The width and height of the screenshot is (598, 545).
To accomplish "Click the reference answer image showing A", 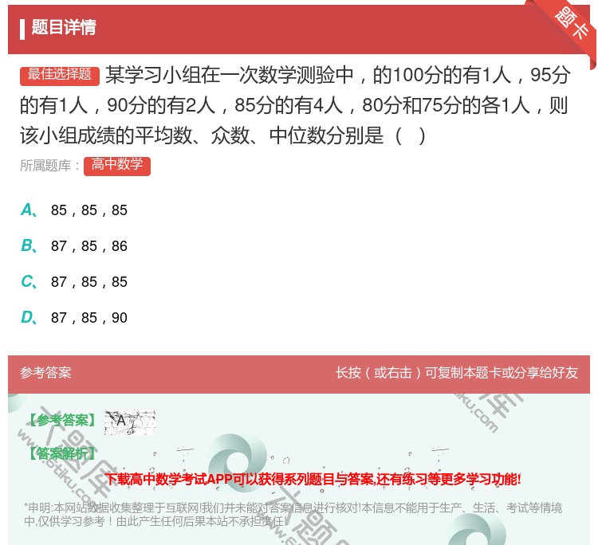I will click(x=130, y=422).
